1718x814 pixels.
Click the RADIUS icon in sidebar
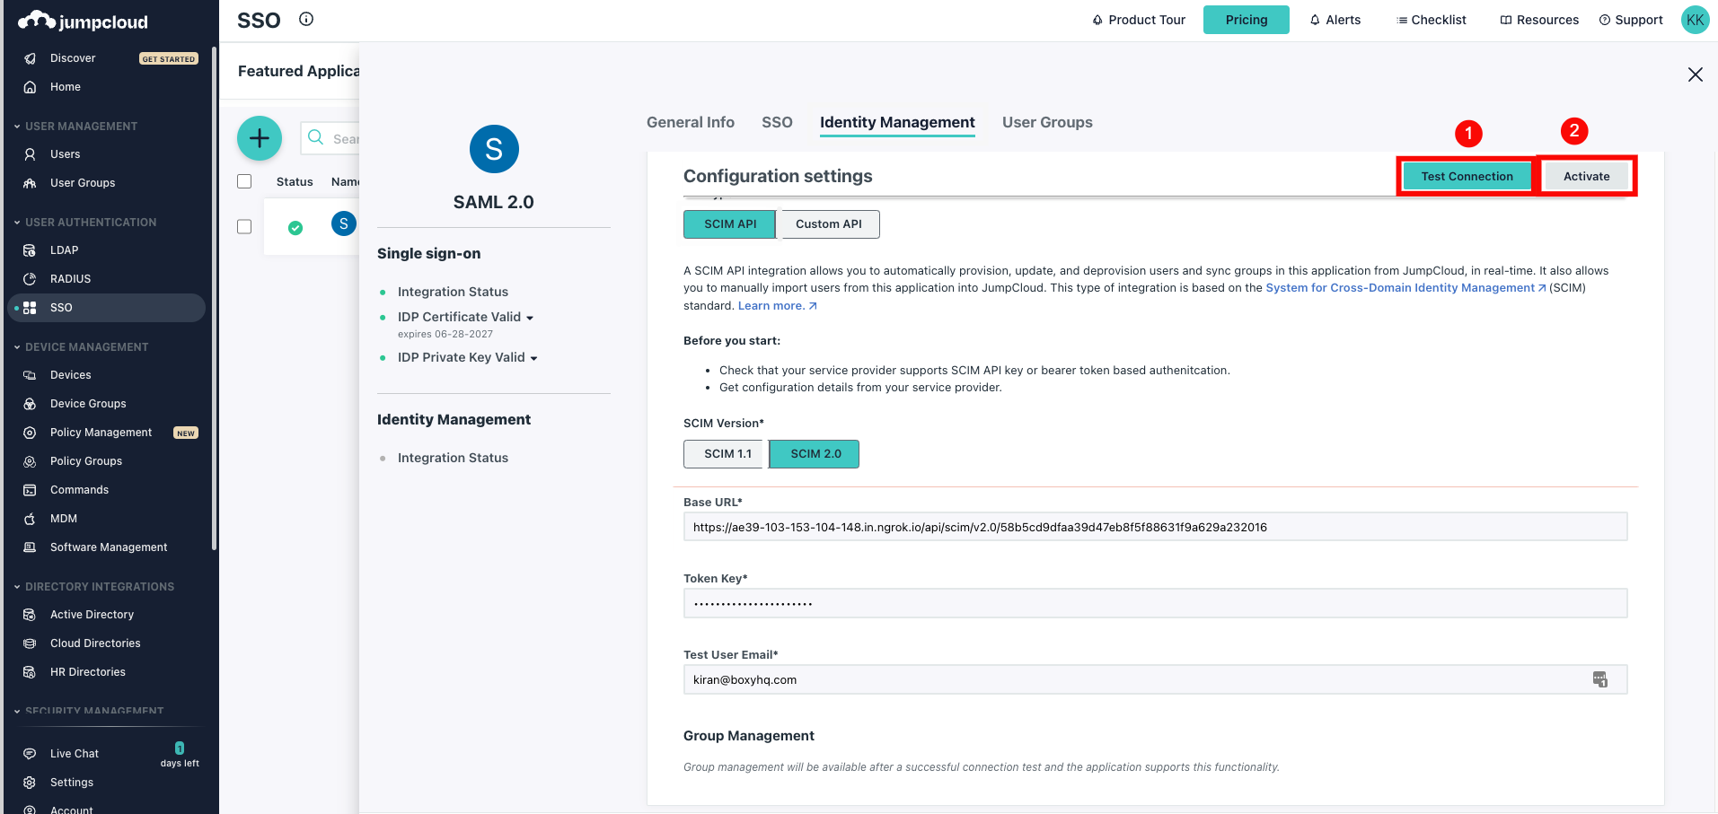30,279
